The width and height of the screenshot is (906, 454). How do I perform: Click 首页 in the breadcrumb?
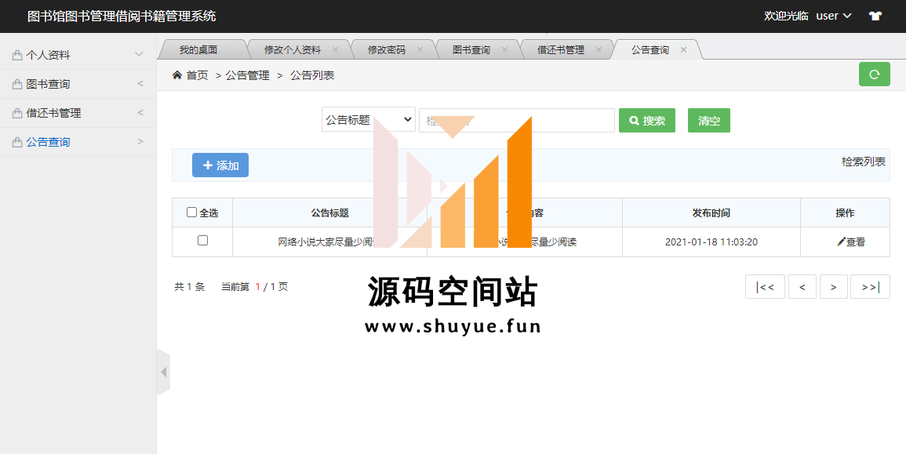tap(197, 75)
